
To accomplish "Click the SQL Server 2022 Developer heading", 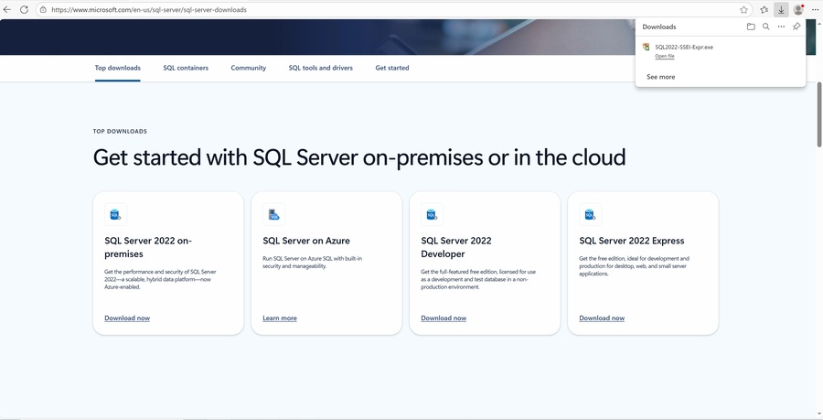I will tap(456, 247).
